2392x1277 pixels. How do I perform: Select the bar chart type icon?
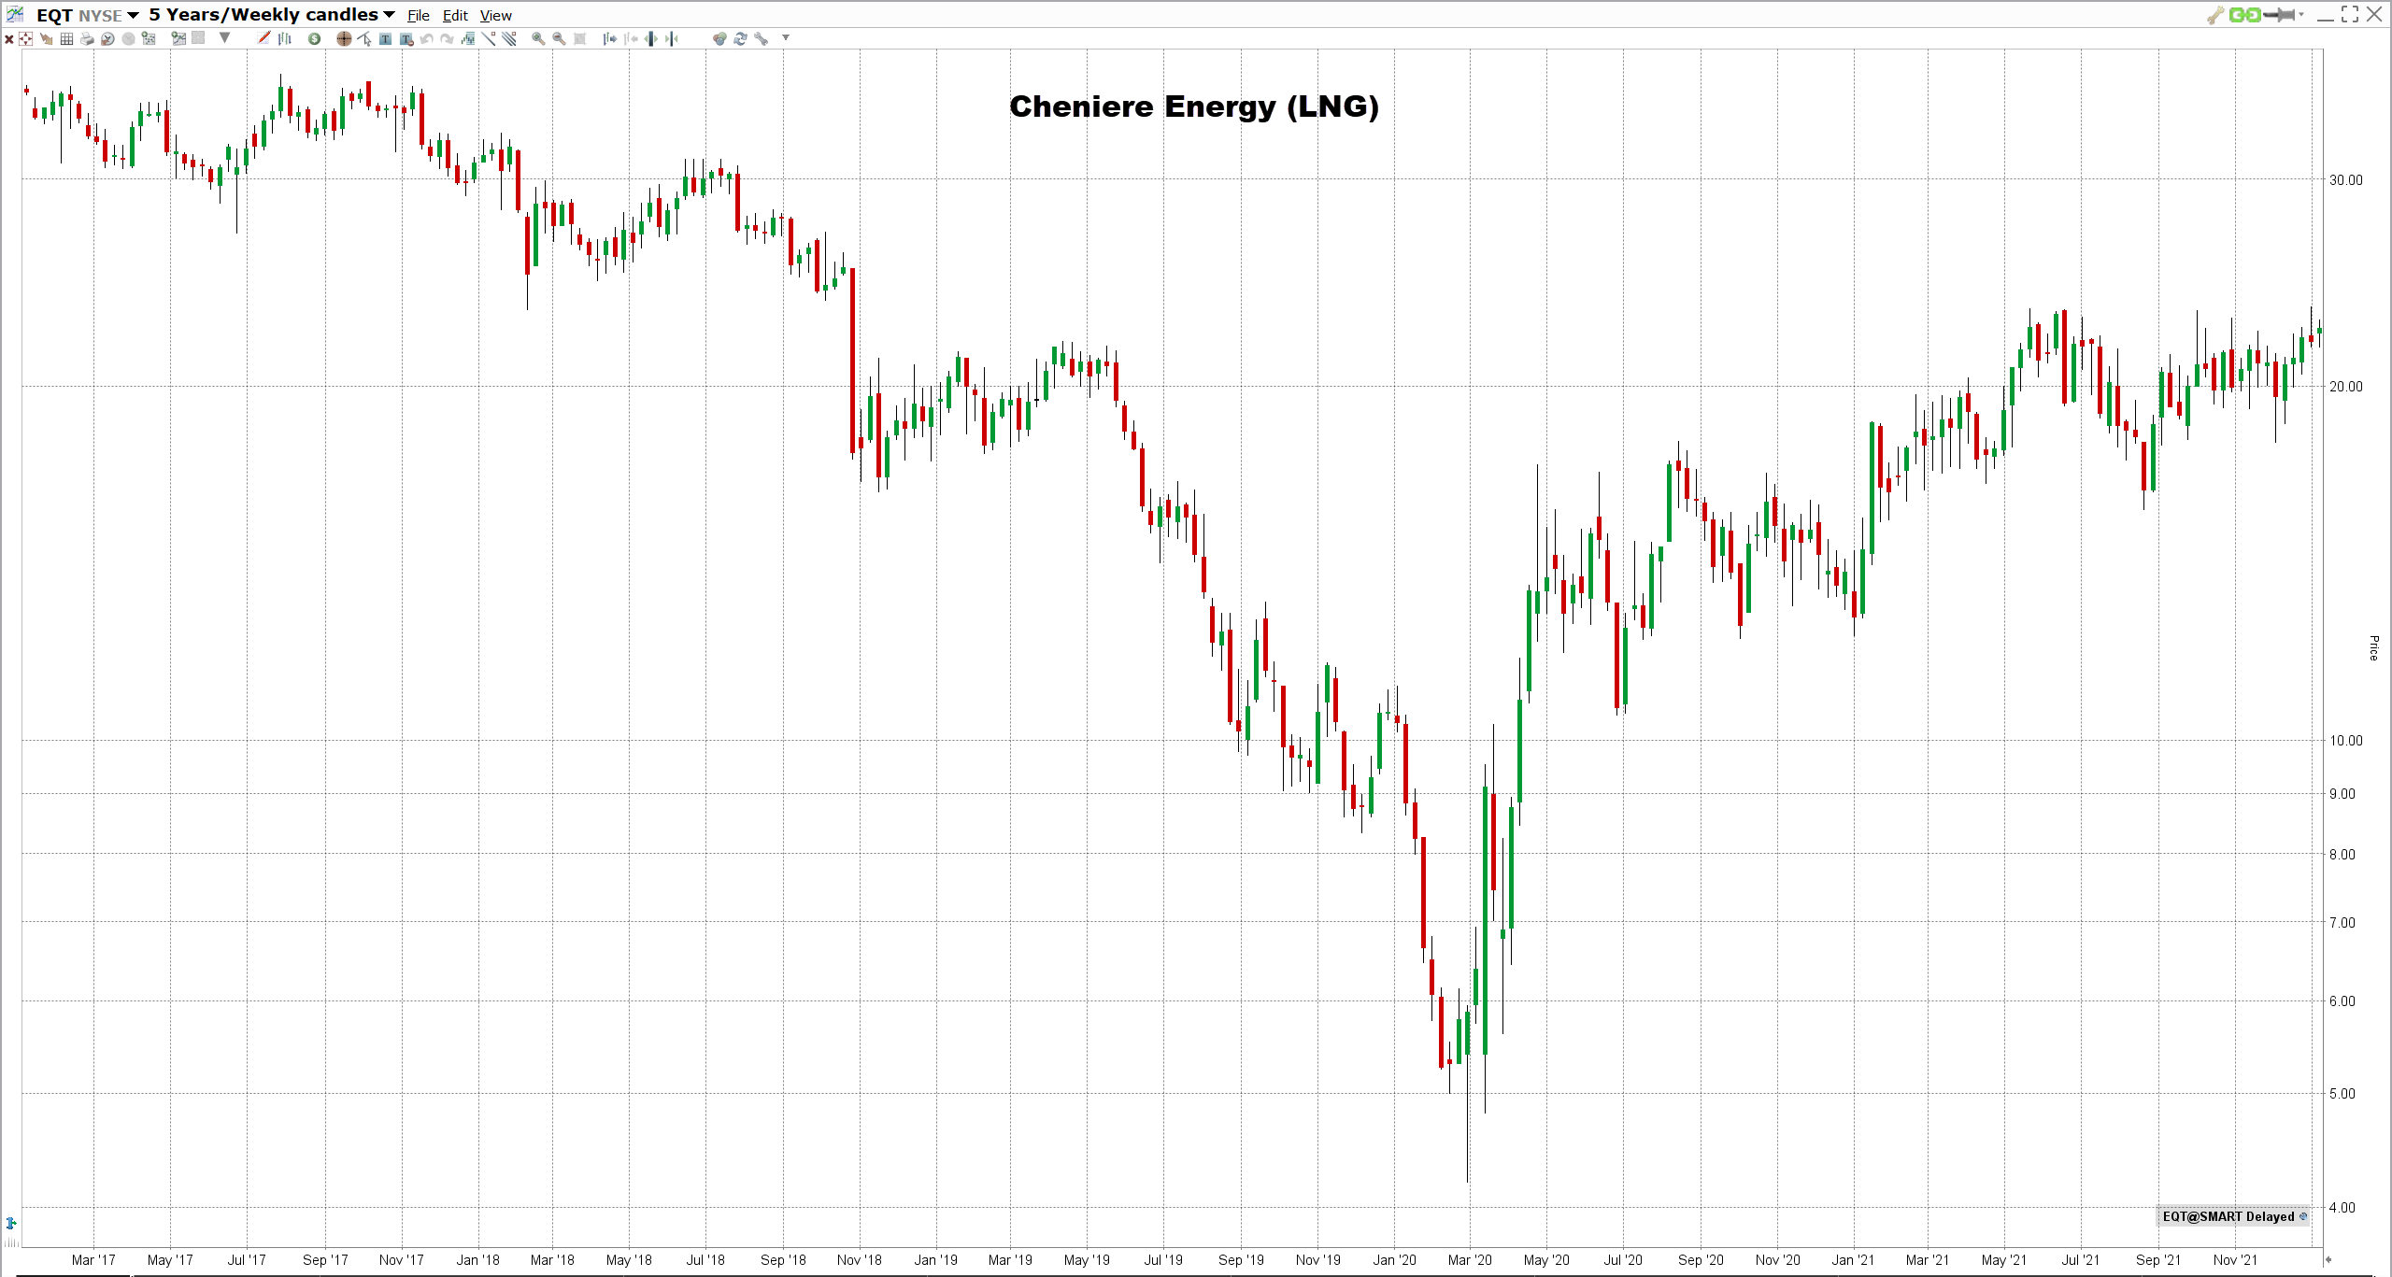click(285, 39)
